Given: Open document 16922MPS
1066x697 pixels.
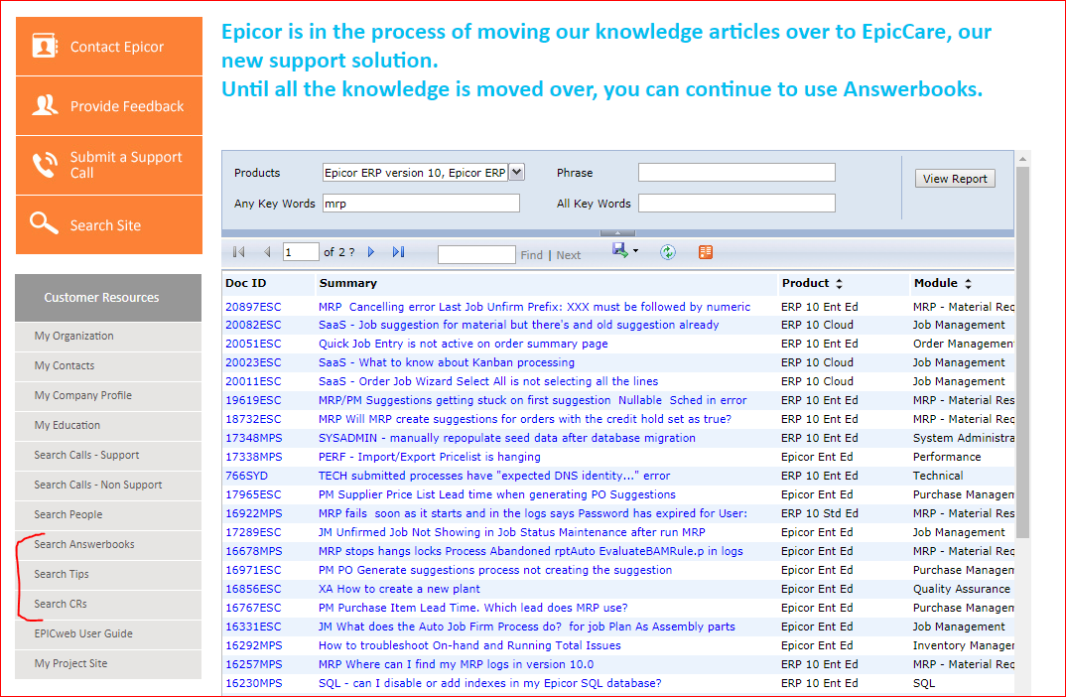Looking at the screenshot, I should 253,513.
